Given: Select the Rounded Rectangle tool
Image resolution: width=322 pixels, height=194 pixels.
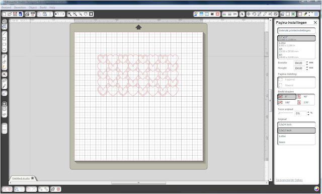Looking at the screenshot, I should 5,44.
